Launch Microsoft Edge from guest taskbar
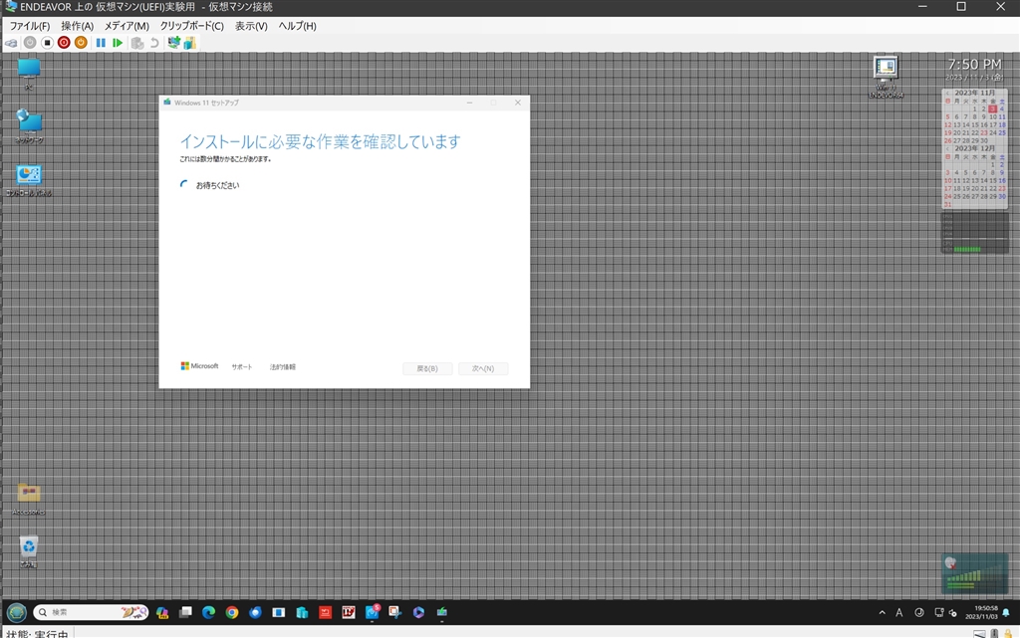Image resolution: width=1020 pixels, height=638 pixels. [x=209, y=612]
